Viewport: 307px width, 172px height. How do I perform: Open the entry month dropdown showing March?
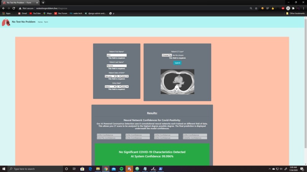[x=110, y=87]
